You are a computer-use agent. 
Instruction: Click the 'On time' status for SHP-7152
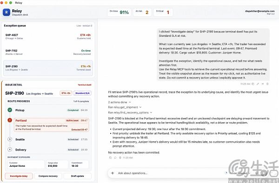[x=86, y=51]
